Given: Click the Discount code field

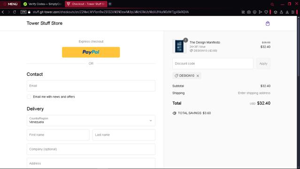Looking at the screenshot, I should [x=213, y=64].
